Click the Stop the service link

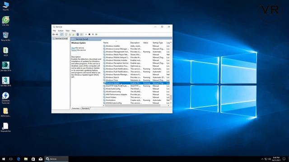click(x=73, y=48)
